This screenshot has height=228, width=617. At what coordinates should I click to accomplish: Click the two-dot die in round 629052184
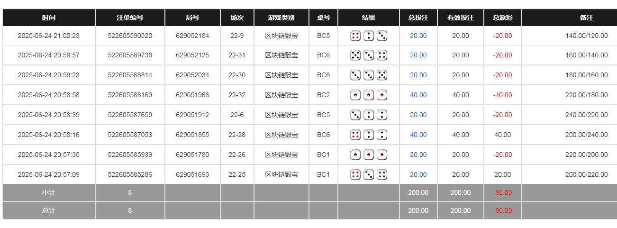click(369, 36)
